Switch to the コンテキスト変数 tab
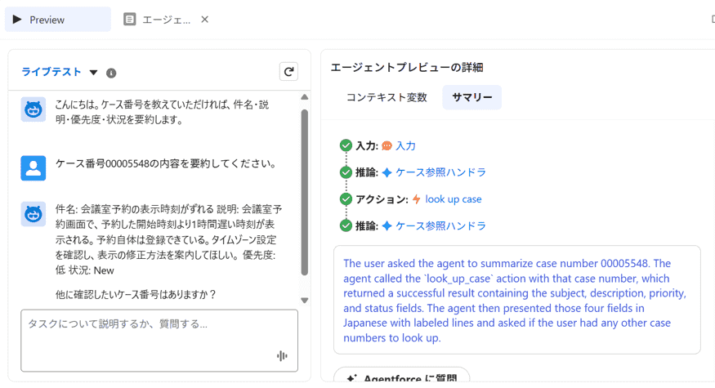 (387, 97)
